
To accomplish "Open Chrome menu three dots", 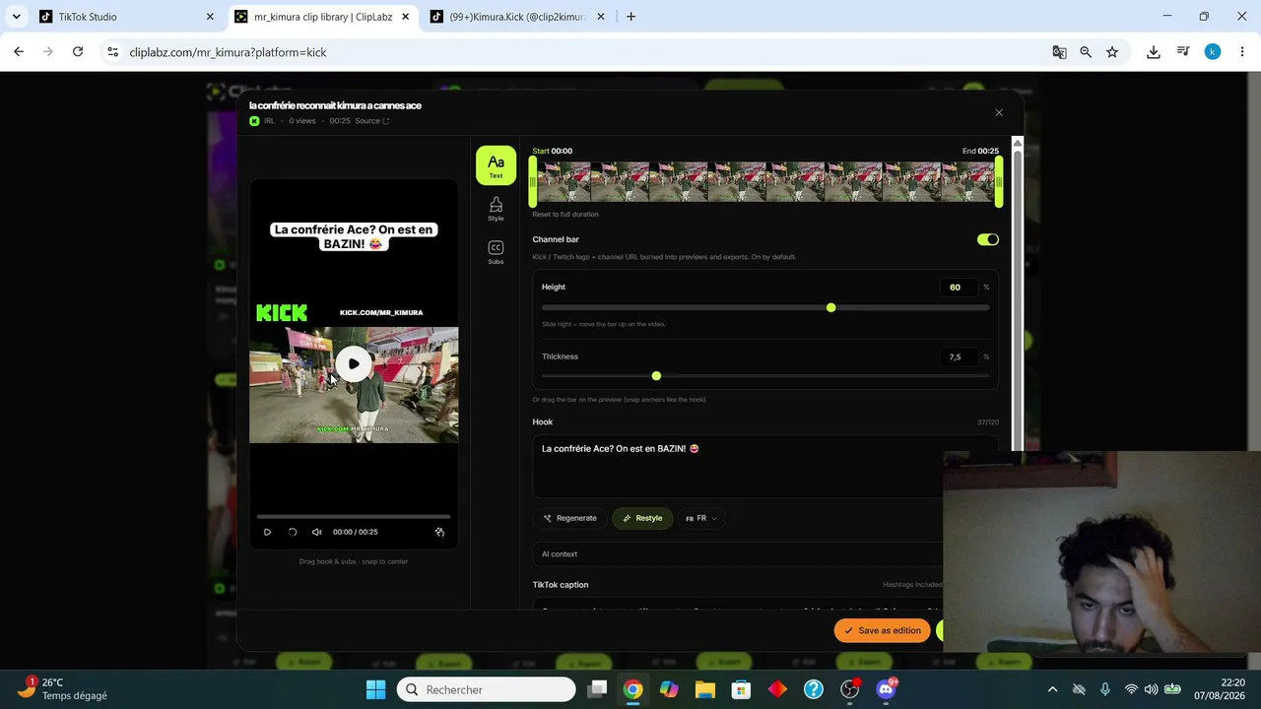I will [x=1241, y=52].
